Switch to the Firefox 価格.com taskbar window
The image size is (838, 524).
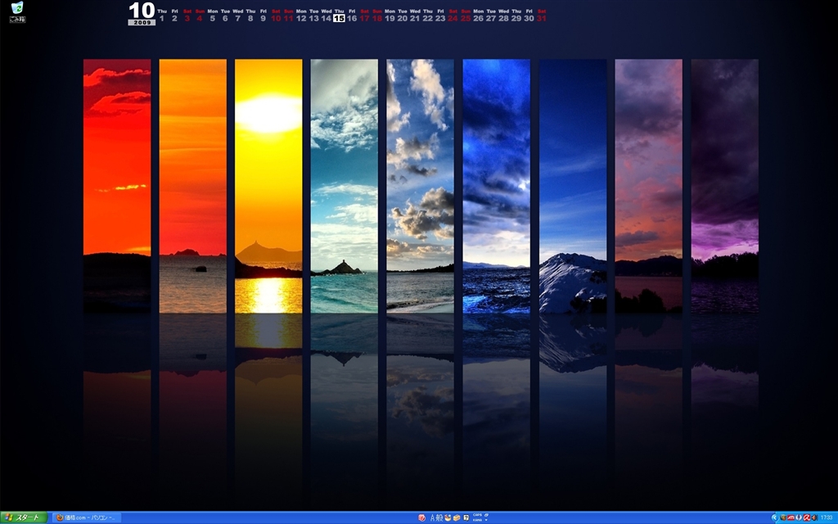(x=86, y=517)
